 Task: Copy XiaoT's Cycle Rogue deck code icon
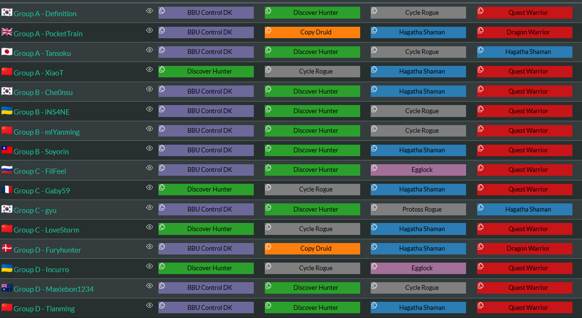(x=268, y=69)
